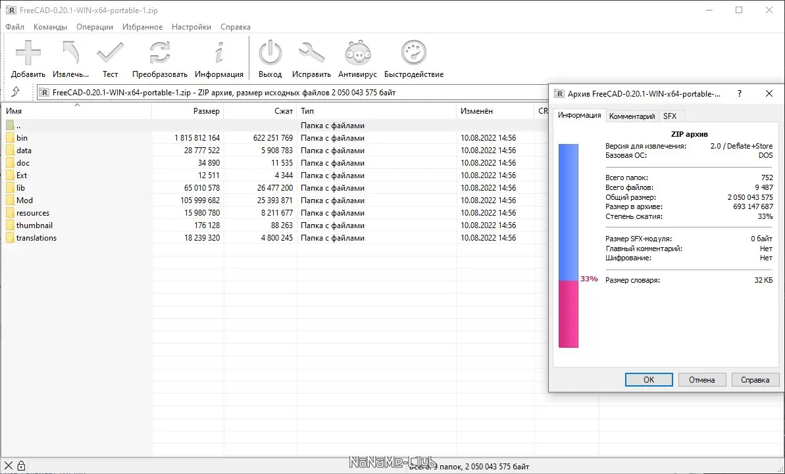Click the thumbnail folder icon
The image size is (785, 474).
pos(10,225)
